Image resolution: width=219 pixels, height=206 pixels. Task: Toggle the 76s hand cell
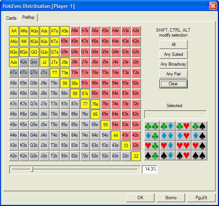95,104
